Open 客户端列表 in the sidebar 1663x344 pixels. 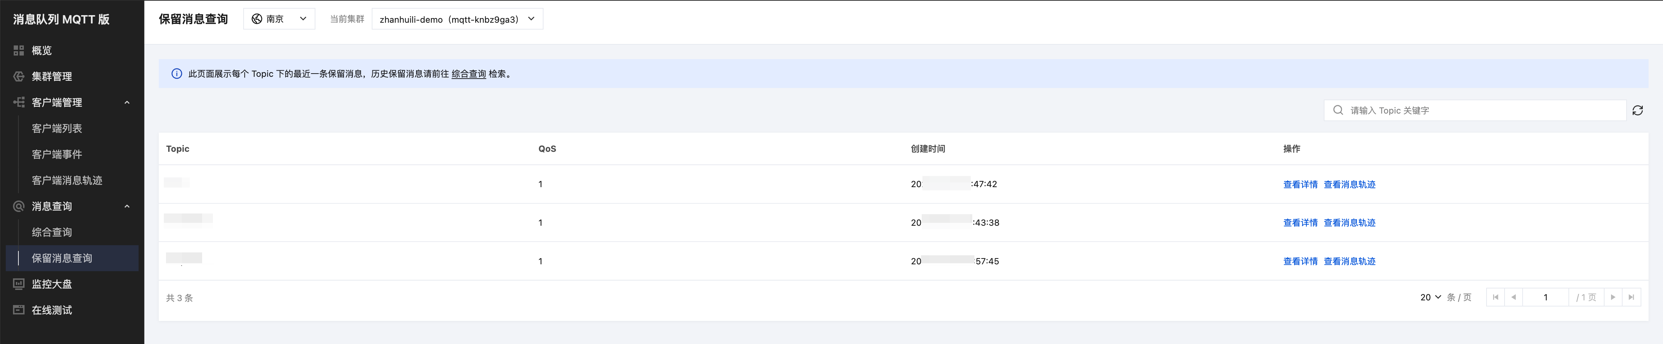pos(57,128)
